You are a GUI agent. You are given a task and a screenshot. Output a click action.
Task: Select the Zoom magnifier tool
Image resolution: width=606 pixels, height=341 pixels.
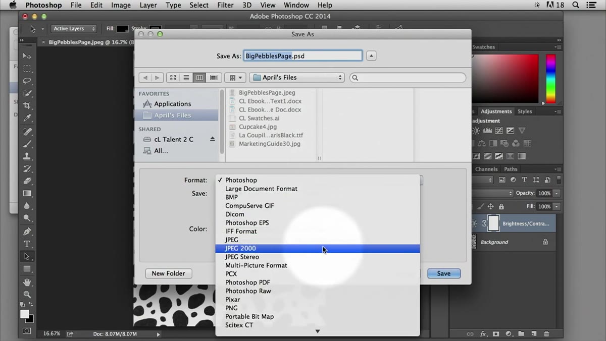[x=27, y=294]
